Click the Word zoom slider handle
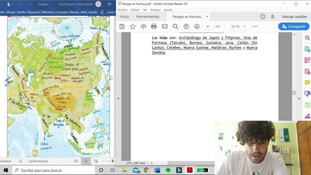 (112, 161)
